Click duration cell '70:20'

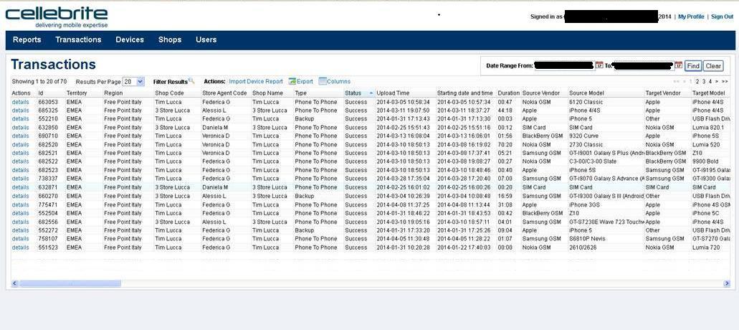[x=505, y=145]
